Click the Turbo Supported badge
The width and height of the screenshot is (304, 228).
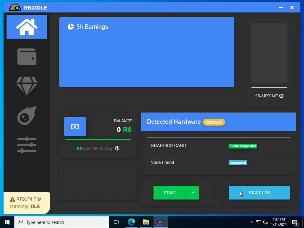pos(243,146)
